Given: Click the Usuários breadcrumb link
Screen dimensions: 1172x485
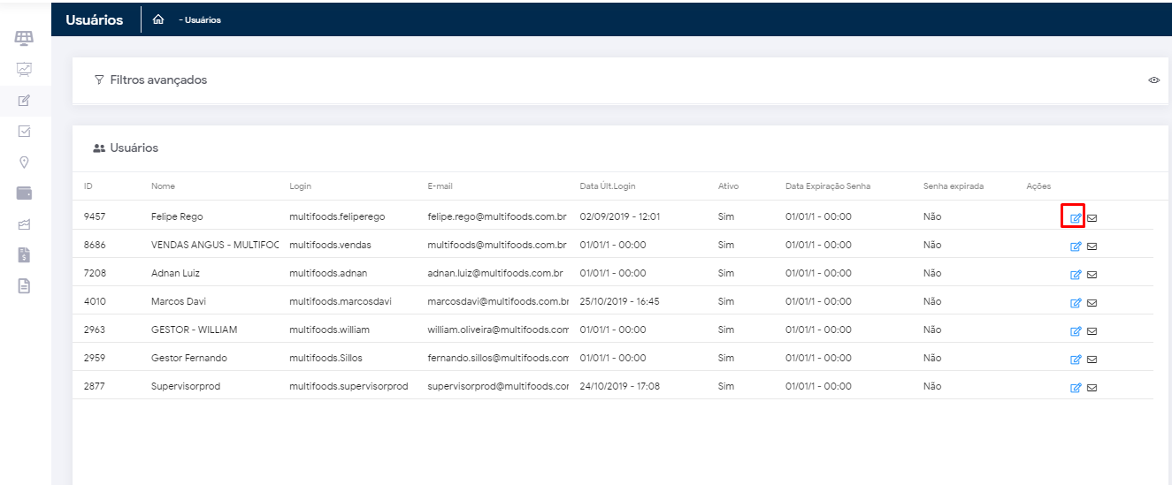Looking at the screenshot, I should 202,20.
